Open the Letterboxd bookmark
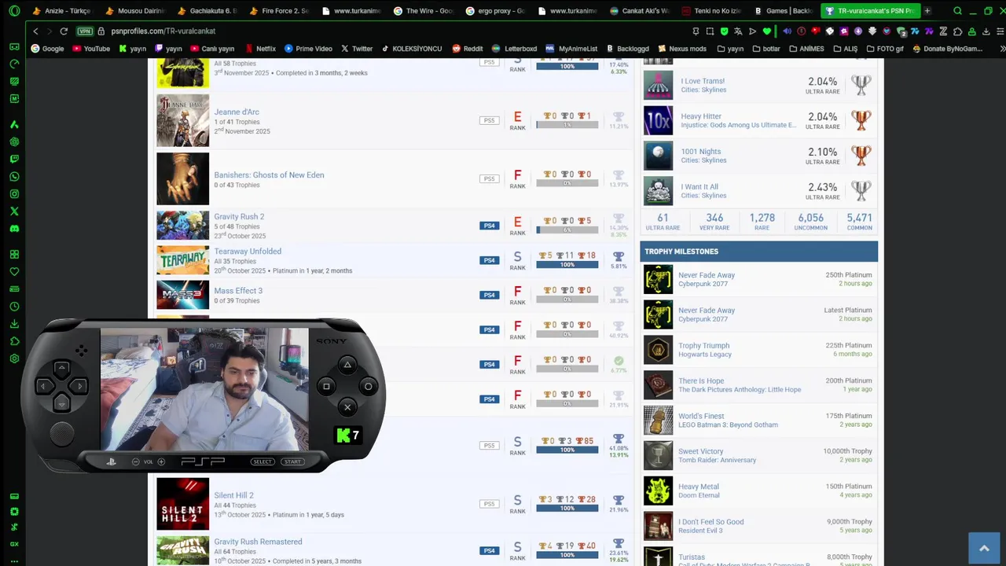The image size is (1006, 566). pyautogui.click(x=516, y=49)
